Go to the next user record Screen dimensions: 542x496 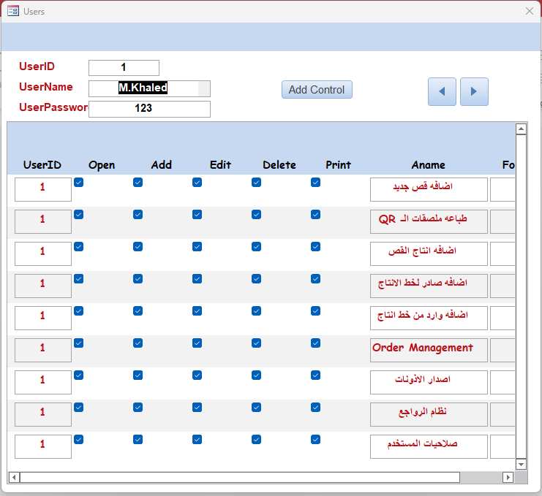[x=474, y=91]
